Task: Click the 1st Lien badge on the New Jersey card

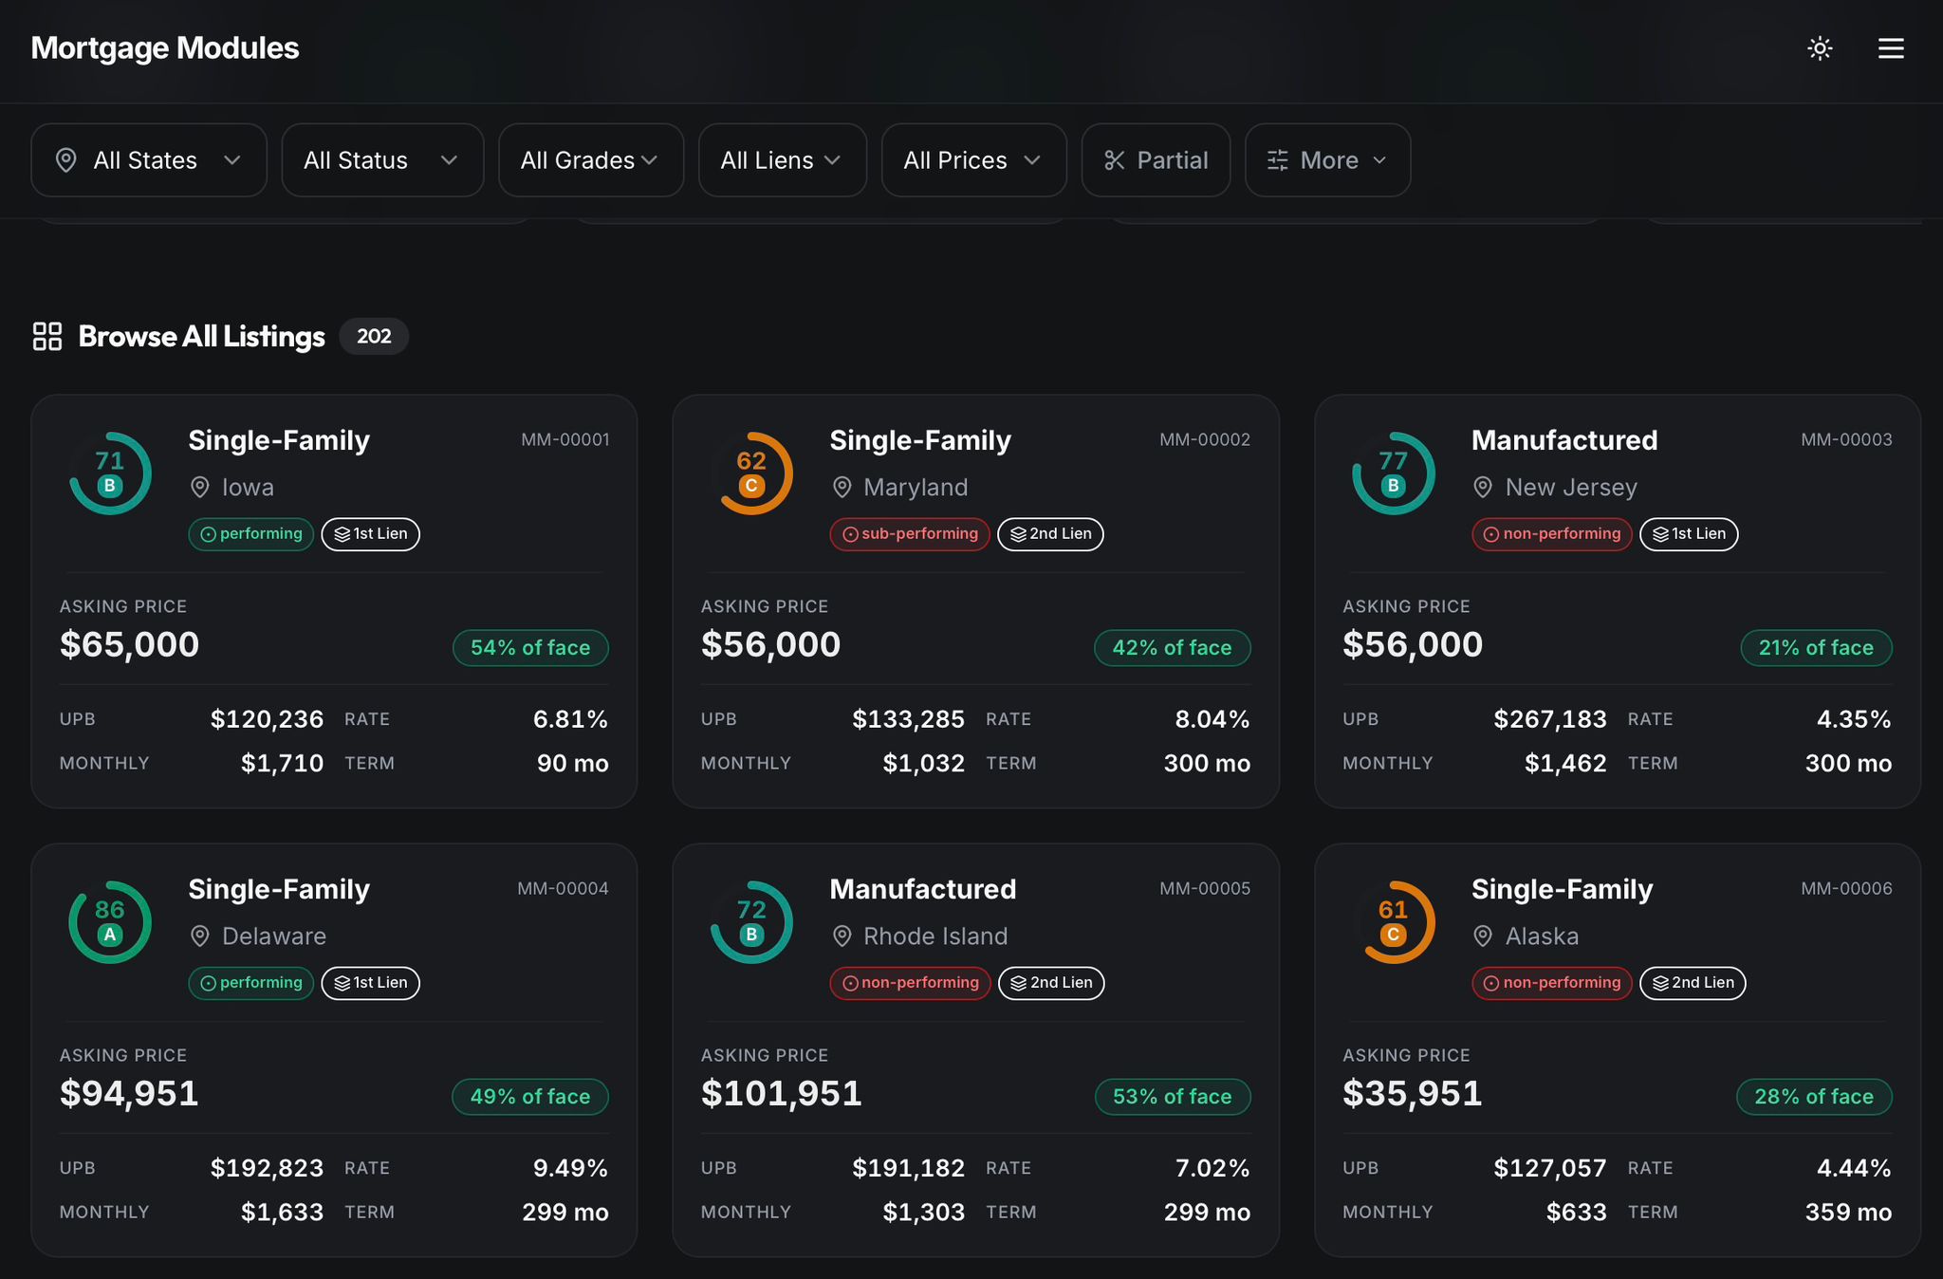Action: (x=1689, y=534)
